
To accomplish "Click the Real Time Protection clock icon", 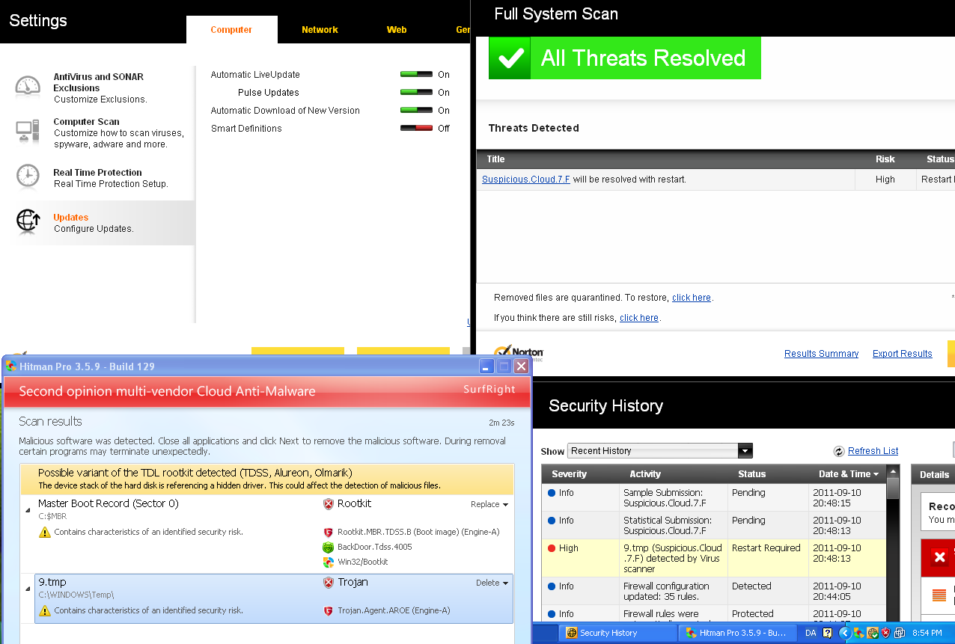I will [28, 177].
